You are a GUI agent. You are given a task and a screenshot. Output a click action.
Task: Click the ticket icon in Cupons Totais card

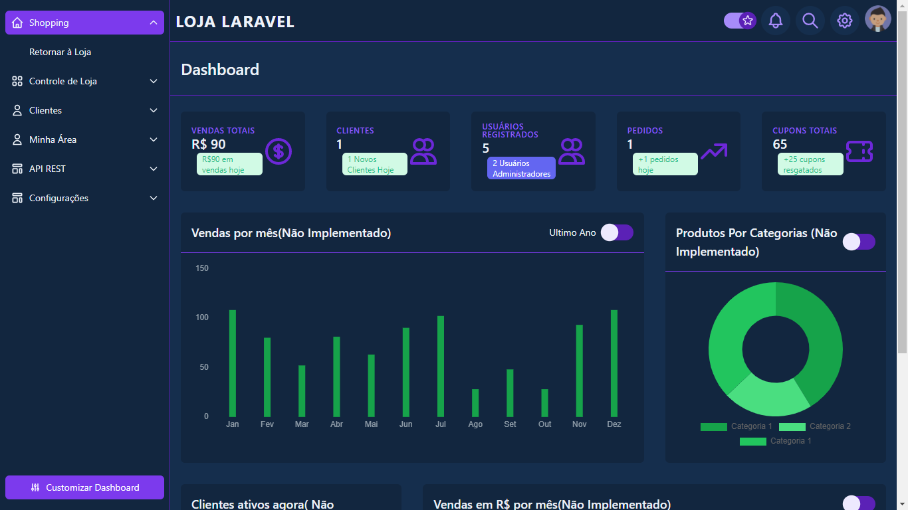[859, 152]
